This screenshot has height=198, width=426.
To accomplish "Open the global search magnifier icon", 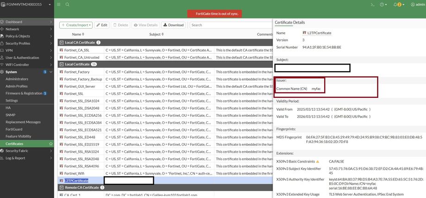I will [68, 5].
